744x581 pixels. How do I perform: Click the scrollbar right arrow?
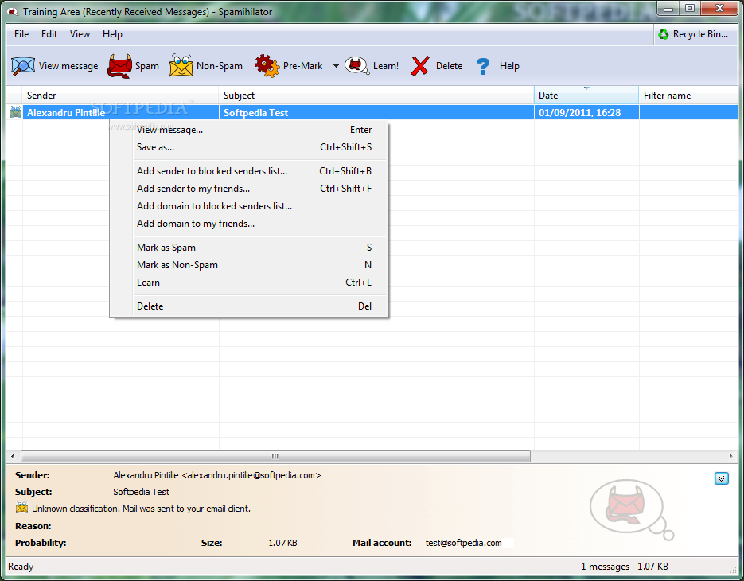coord(730,456)
